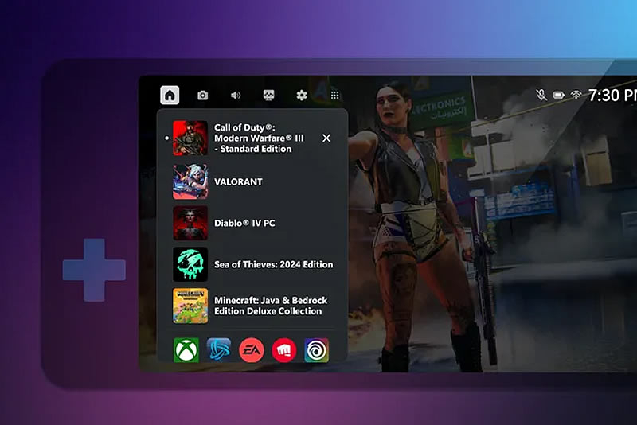
Task: Open the audio volume widget
Action: coord(236,96)
